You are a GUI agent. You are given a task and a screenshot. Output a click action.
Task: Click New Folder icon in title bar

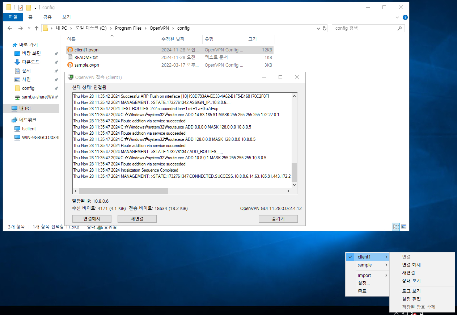(x=29, y=7)
